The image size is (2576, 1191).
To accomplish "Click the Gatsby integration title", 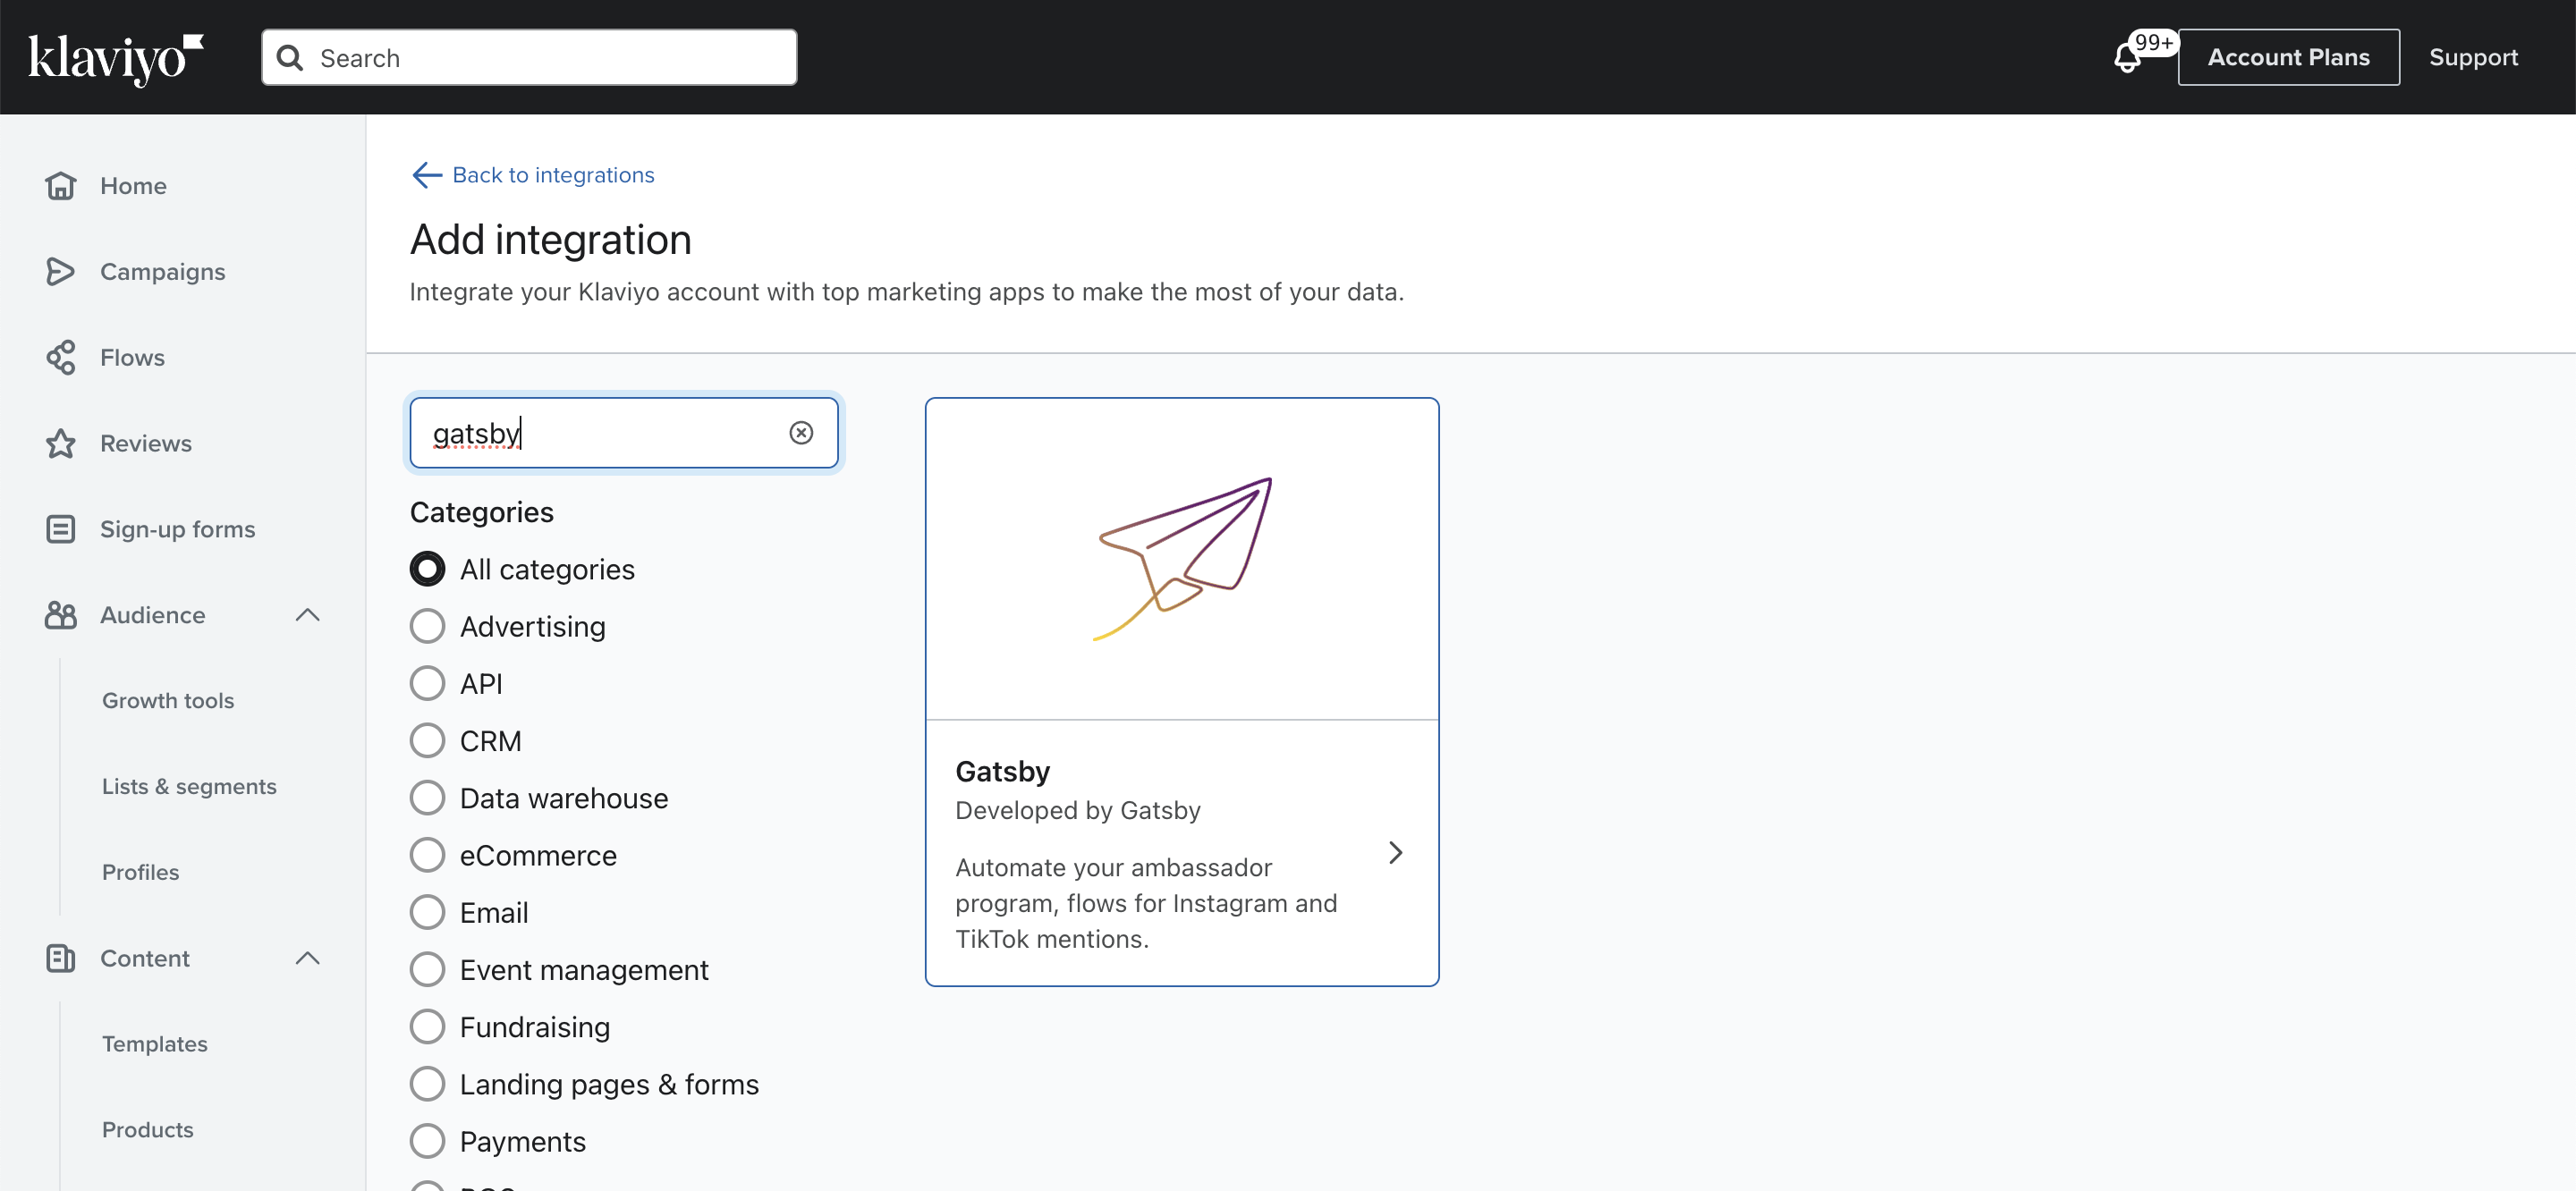I will tap(1003, 772).
